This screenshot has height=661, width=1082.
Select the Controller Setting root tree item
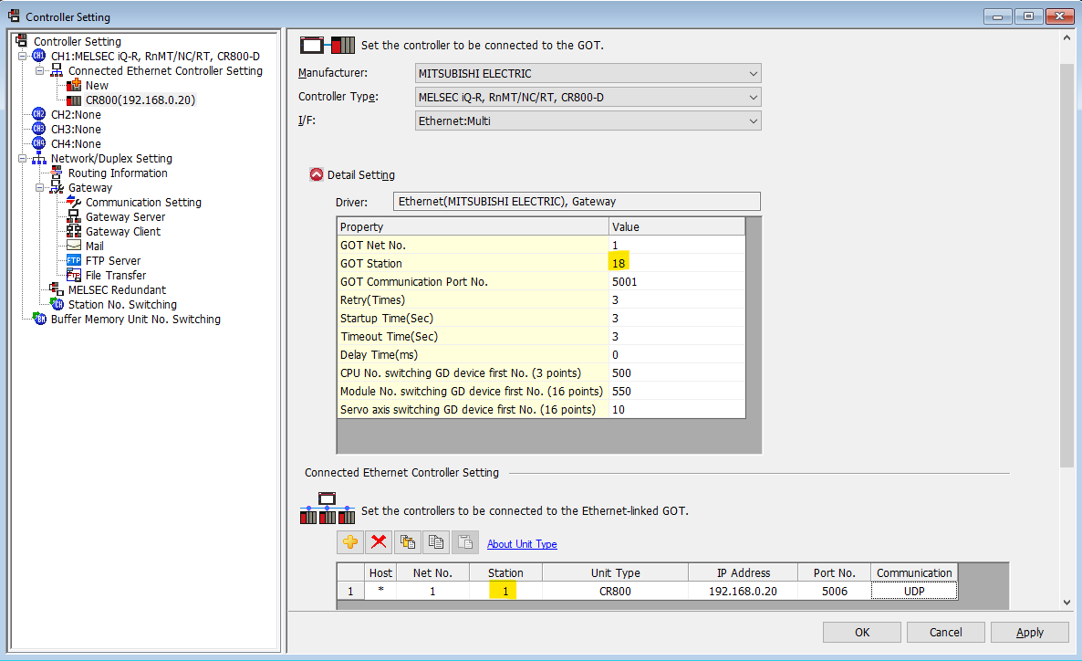click(x=78, y=41)
